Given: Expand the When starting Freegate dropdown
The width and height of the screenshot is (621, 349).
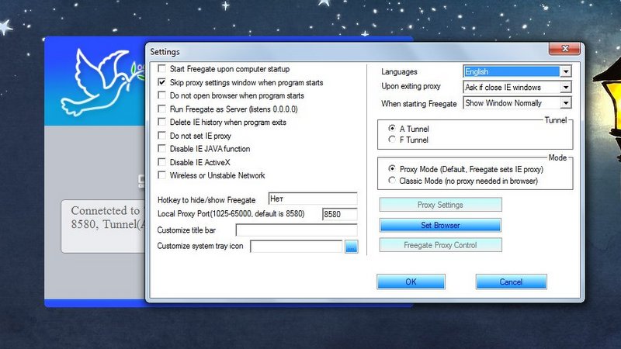Looking at the screenshot, I should (x=517, y=103).
